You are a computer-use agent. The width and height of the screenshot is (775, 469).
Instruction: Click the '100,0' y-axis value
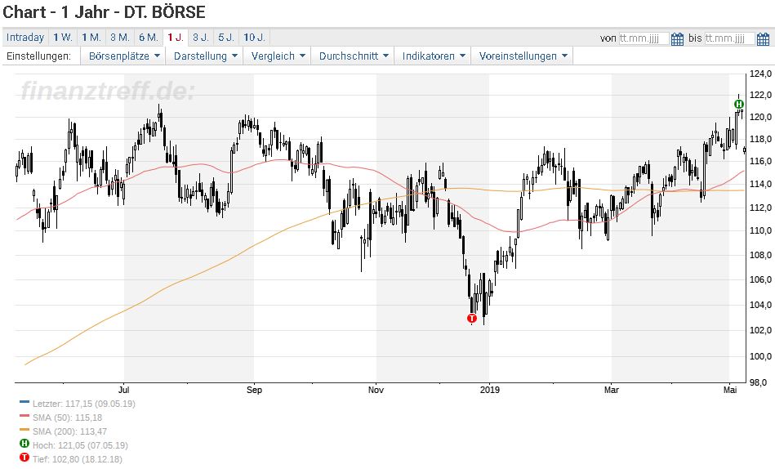pos(760,357)
